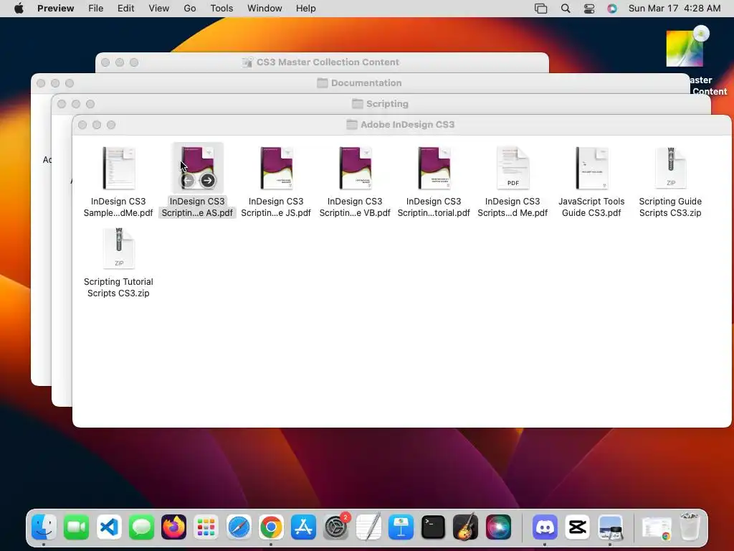Open Visual Studio Code in the Dock
734x551 pixels.
109,527
